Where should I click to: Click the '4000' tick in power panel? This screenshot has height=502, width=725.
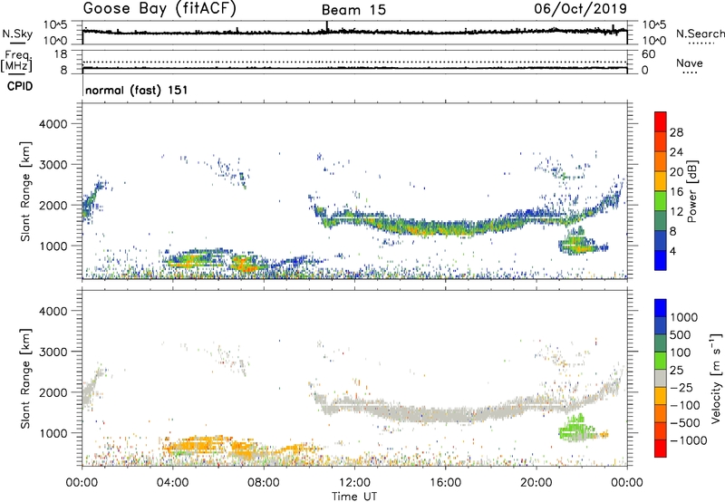[x=53, y=124]
